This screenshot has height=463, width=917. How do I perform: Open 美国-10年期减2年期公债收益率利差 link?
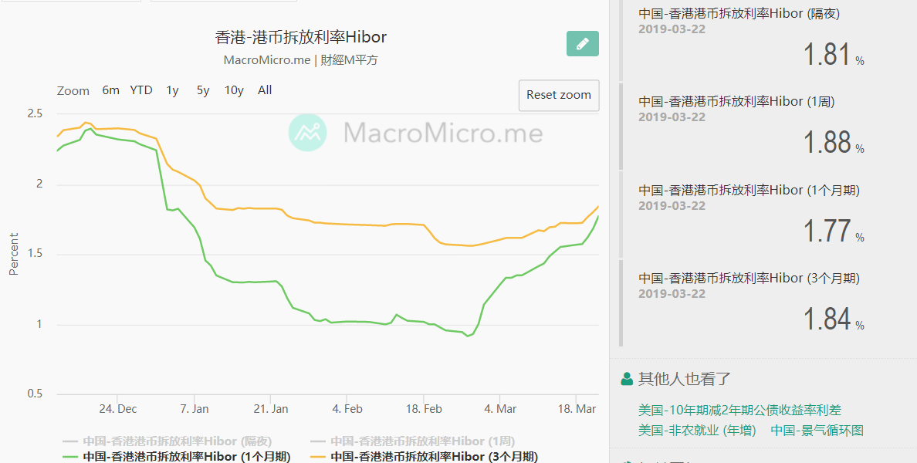(x=739, y=411)
